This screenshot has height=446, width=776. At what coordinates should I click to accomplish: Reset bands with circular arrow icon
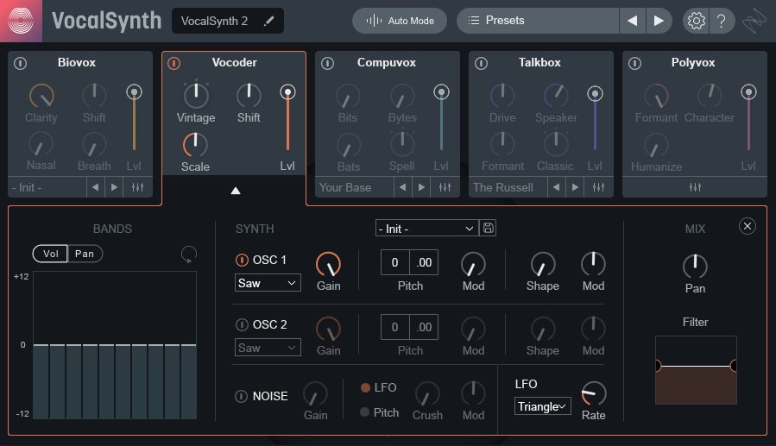(188, 254)
